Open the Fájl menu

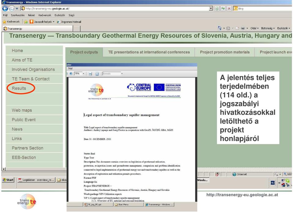[5, 15]
